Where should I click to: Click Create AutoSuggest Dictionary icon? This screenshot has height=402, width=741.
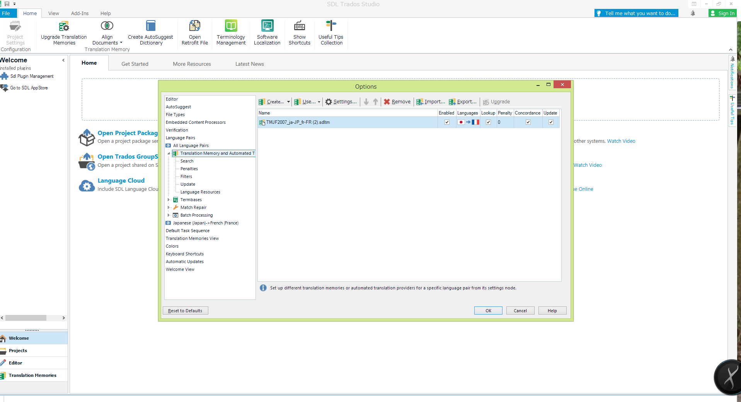pos(151,26)
